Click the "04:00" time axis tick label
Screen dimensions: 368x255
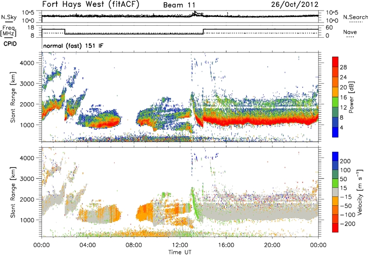(x=87, y=245)
